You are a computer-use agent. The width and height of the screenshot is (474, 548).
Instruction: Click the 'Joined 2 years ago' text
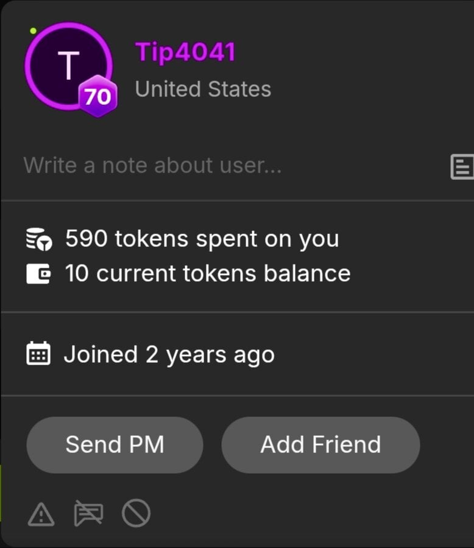(169, 354)
